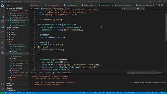Open the Manage gear settings

coord(2,89)
